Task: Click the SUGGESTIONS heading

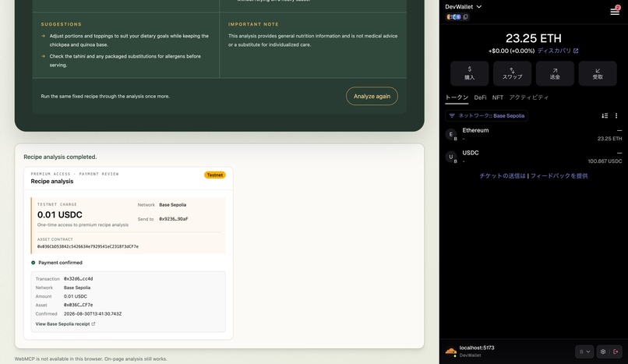Action: point(61,24)
